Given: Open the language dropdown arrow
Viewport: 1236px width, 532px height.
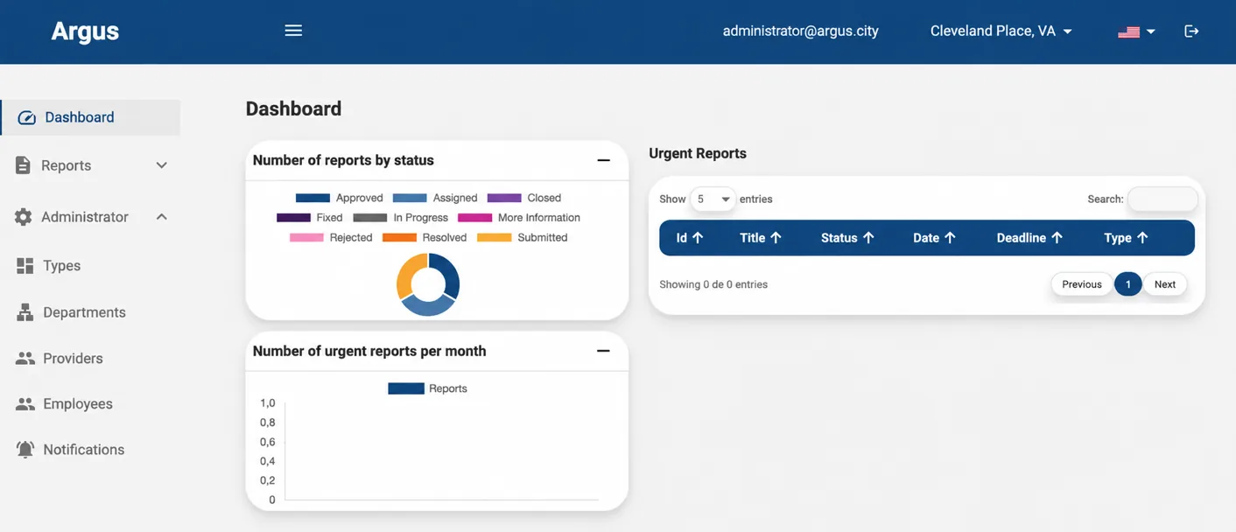Looking at the screenshot, I should tap(1151, 31).
